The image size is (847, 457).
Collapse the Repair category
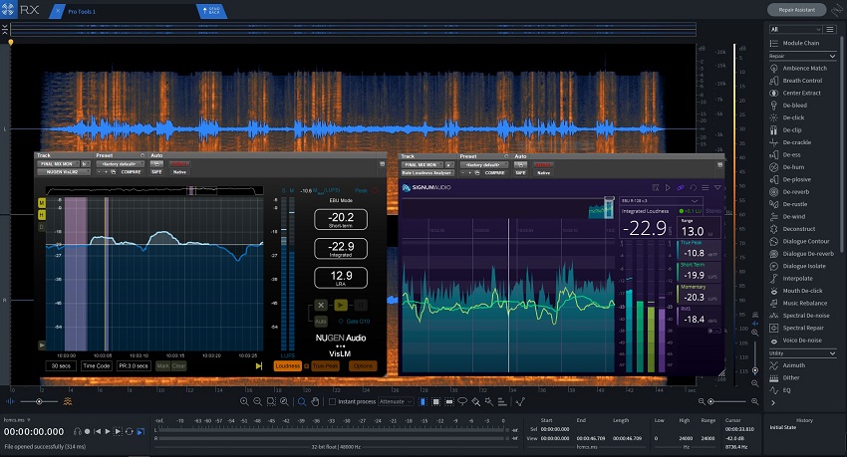(832, 56)
